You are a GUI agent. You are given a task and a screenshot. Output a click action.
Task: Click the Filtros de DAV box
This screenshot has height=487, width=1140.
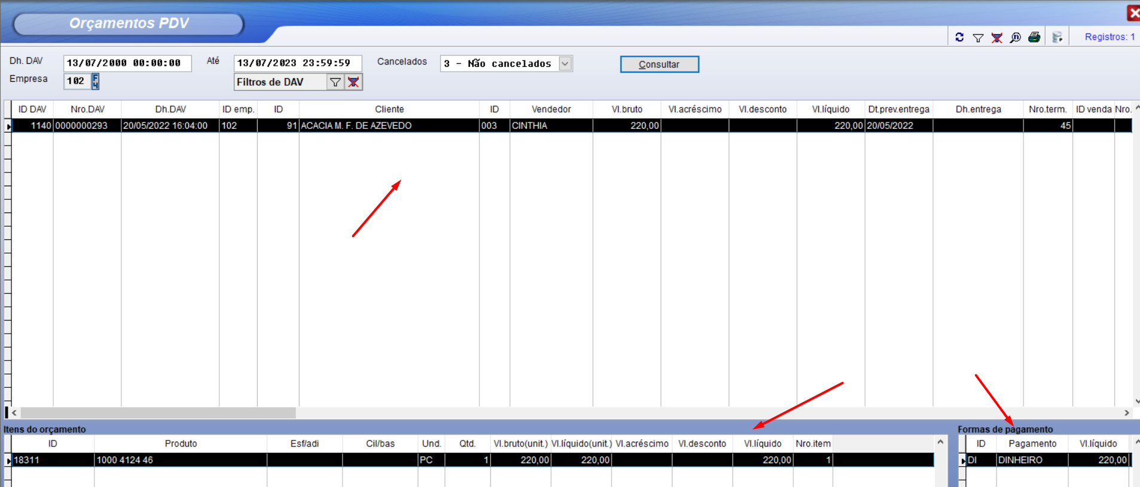tap(280, 82)
